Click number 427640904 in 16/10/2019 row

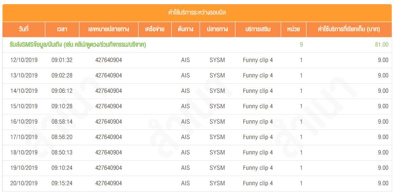109,122
